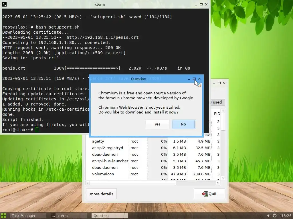Click the volume icon in system tray

tap(268, 216)
